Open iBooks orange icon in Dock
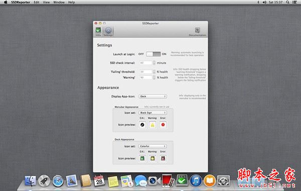 pos(209,181)
